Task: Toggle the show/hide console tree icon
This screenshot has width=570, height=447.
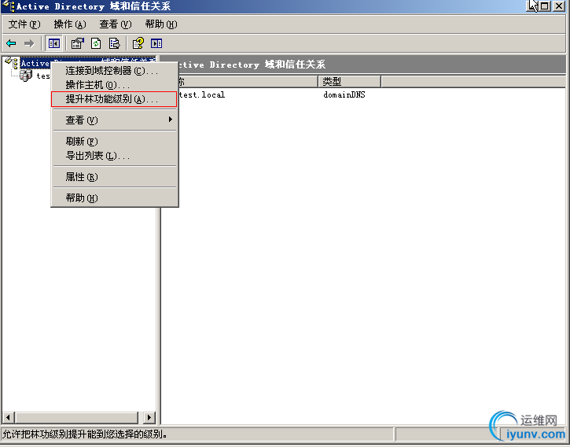Action: [x=53, y=44]
